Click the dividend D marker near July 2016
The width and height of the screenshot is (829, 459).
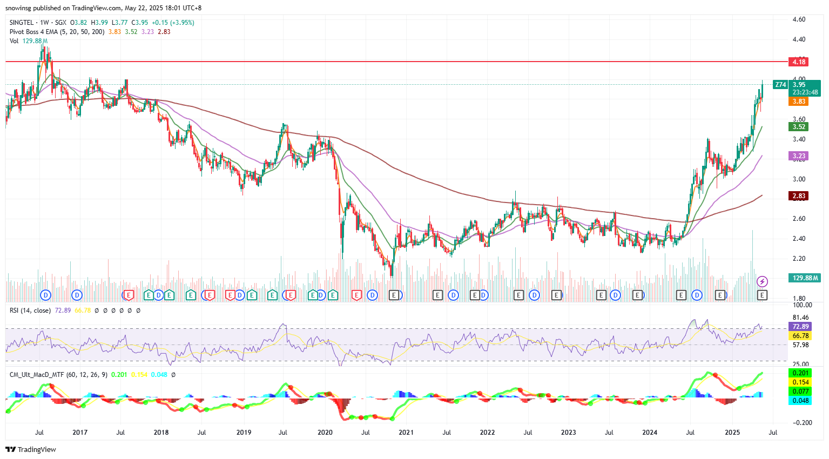45,295
